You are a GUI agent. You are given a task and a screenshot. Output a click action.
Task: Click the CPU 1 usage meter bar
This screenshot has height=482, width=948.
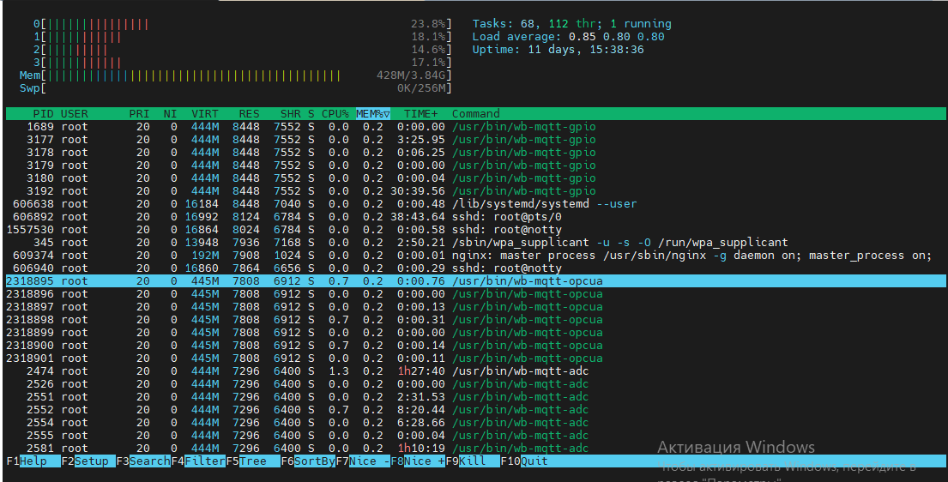242,37
